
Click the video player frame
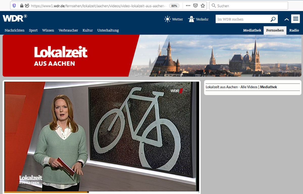(x=102, y=136)
